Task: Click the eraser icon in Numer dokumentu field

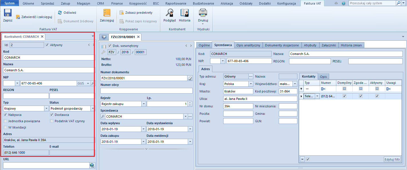Action: (x=190, y=78)
